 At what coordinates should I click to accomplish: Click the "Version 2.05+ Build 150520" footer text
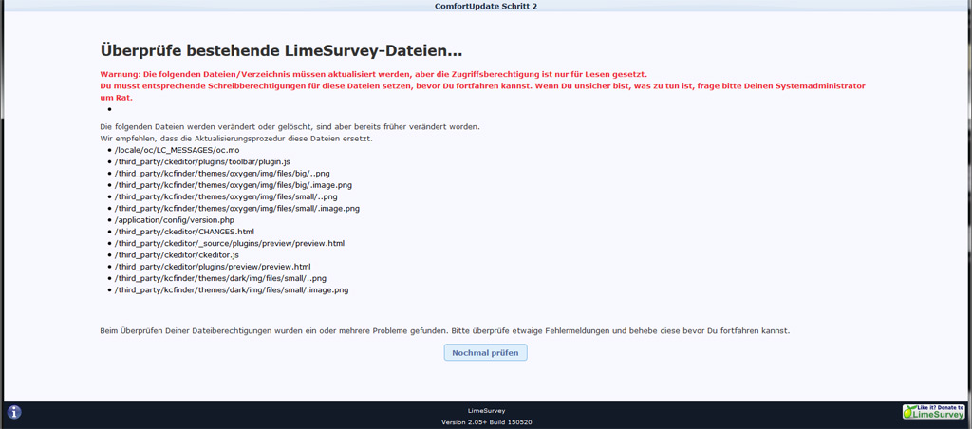[485, 421]
